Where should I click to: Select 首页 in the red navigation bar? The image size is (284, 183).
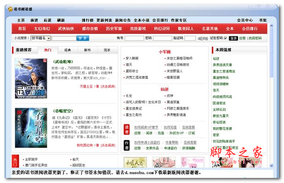coord(22,29)
